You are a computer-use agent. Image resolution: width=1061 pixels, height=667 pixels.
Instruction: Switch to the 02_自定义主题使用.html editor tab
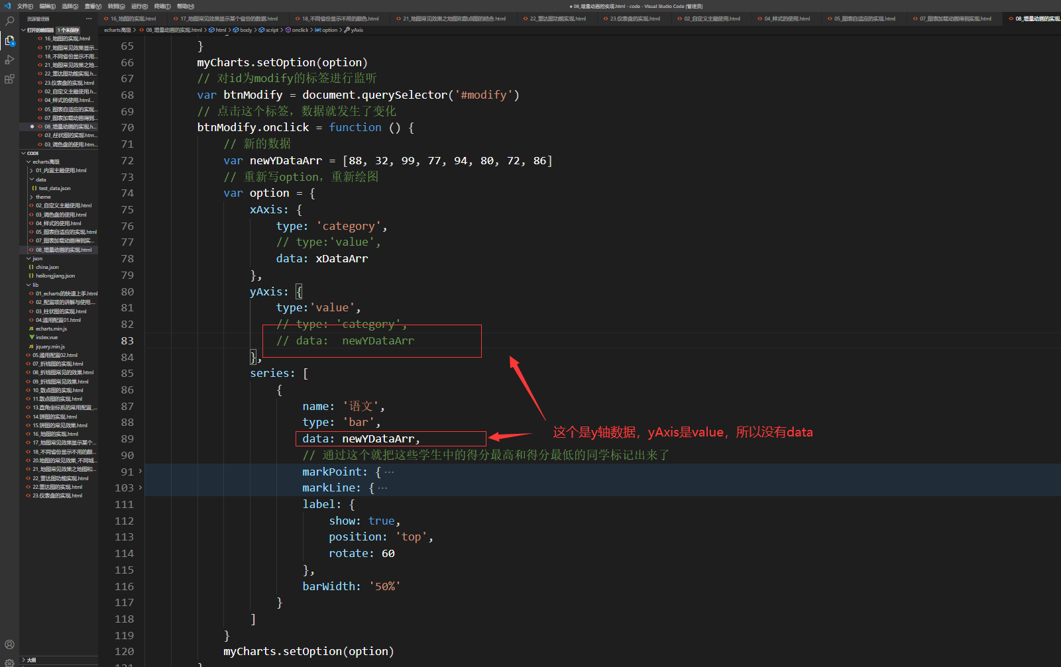(712, 19)
